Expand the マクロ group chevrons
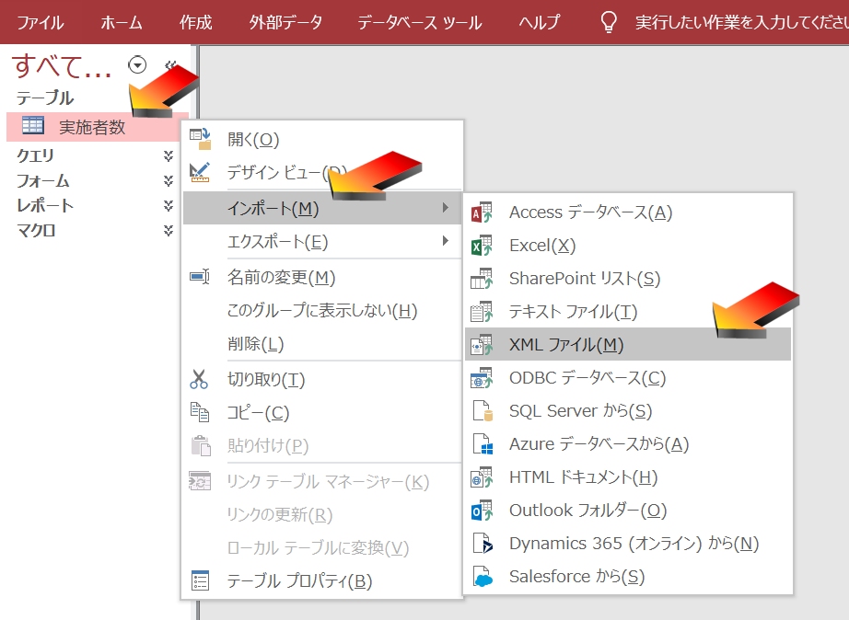The width and height of the screenshot is (849, 620). click(x=169, y=231)
